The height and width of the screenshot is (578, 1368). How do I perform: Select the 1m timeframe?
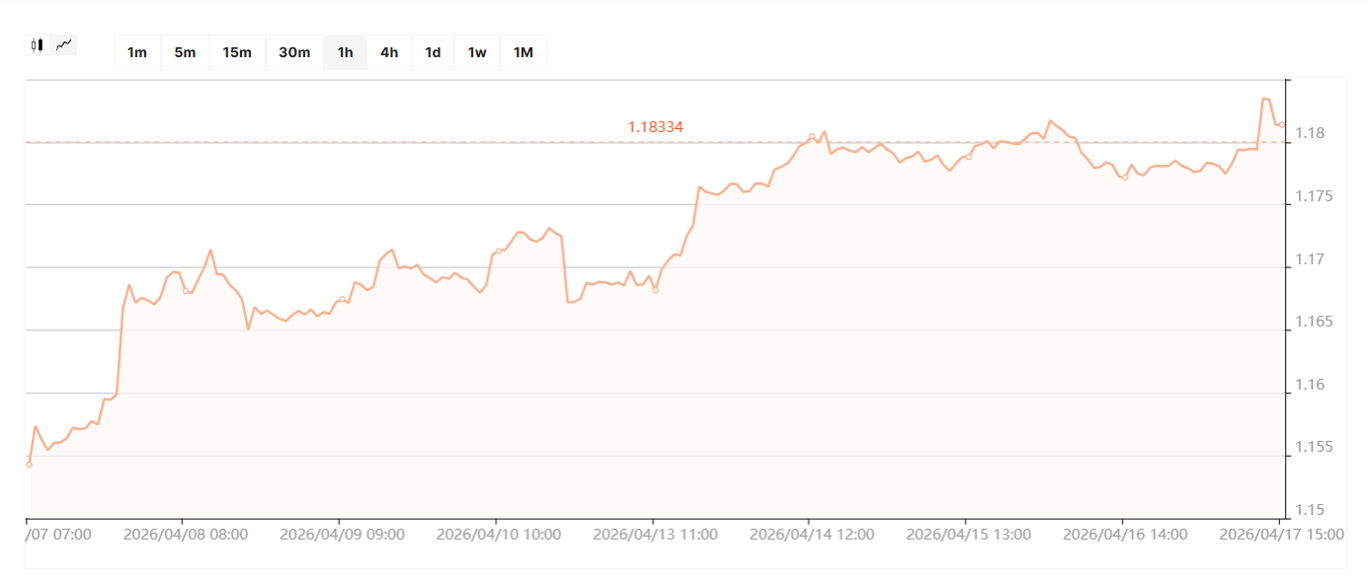137,52
